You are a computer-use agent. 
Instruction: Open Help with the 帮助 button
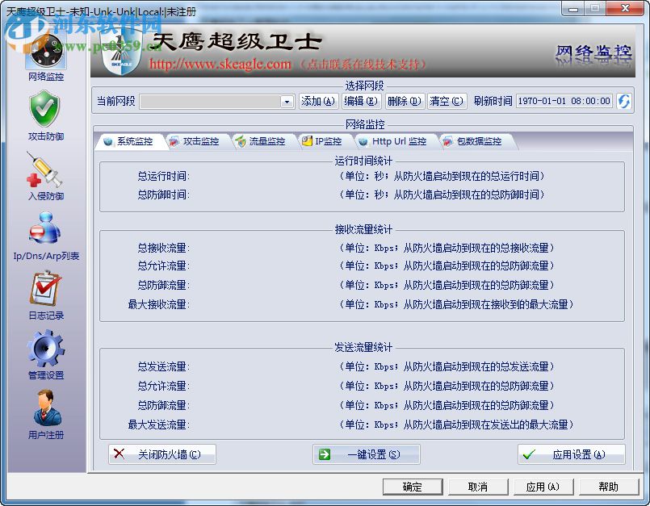click(x=610, y=487)
